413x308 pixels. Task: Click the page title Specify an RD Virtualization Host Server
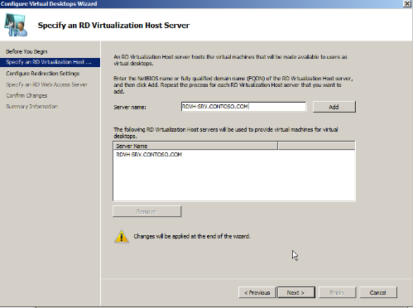[x=113, y=26]
